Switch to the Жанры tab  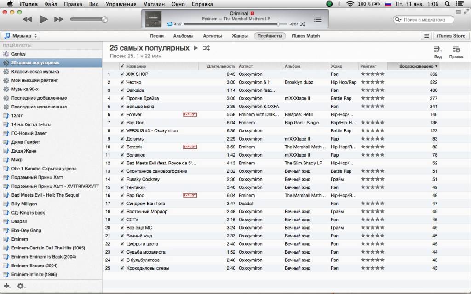click(x=240, y=36)
